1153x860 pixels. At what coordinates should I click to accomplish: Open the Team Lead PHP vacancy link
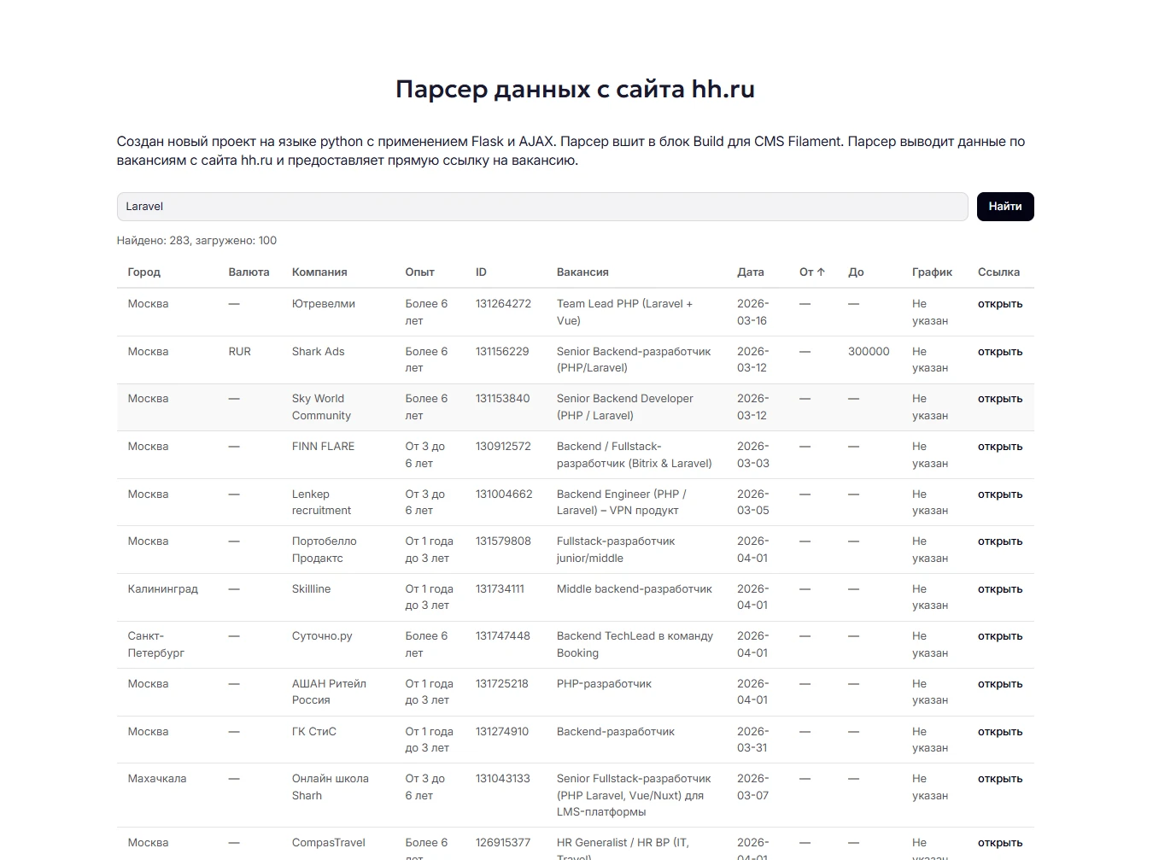coord(999,303)
